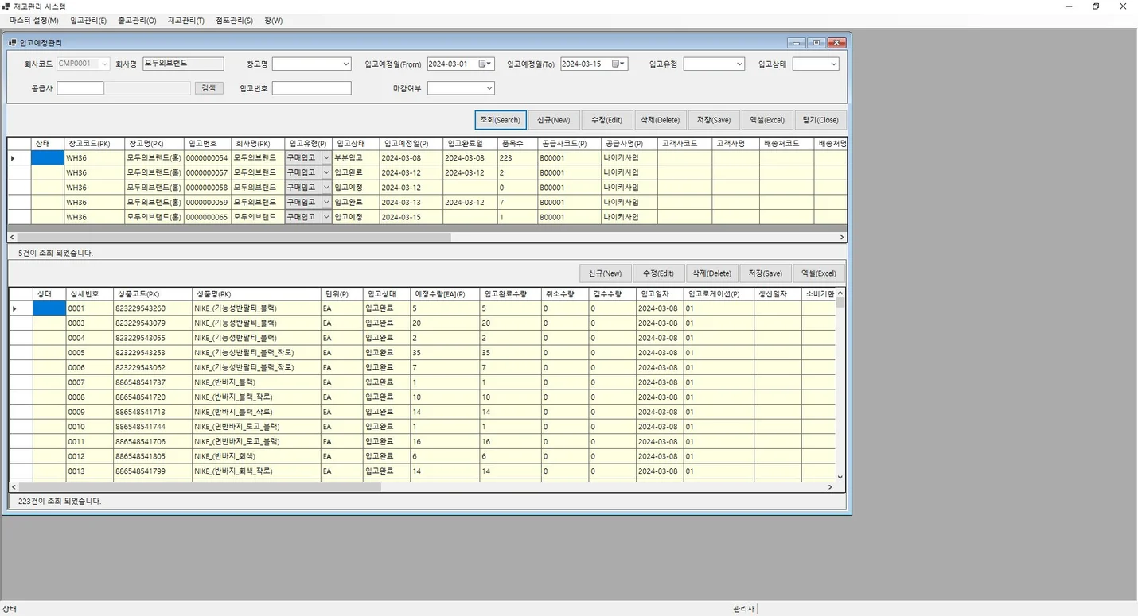The height and width of the screenshot is (616, 1138).
Task: Select cell 0000000058 in upper grid
Action: [x=207, y=188]
